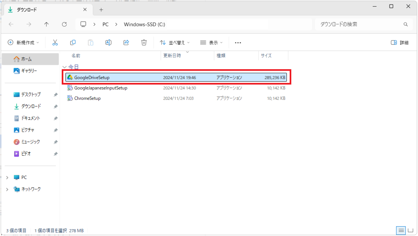This screenshot has width=418, height=236.
Task: Click the 2024/11/24 14:30 date cell
Action: click(x=180, y=88)
